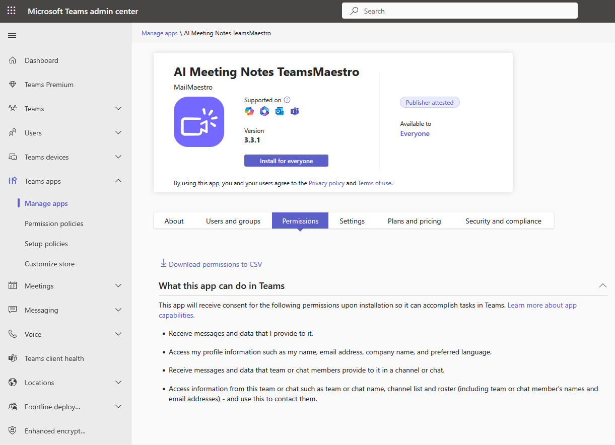The height and width of the screenshot is (445, 615).
Task: Click the Users icon in sidebar
Action: (13, 133)
